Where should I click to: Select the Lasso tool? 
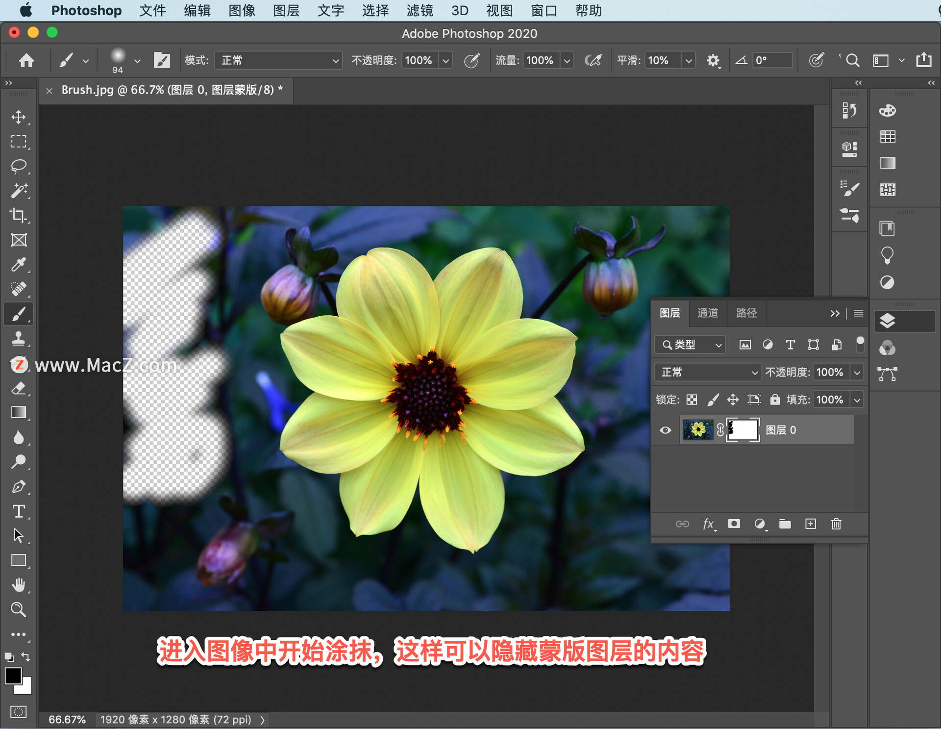click(x=19, y=166)
